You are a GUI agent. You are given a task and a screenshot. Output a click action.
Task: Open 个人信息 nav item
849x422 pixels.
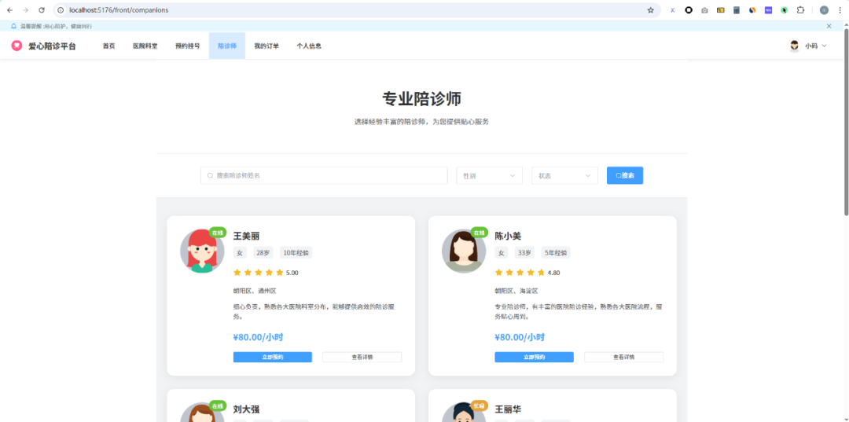[309, 46]
